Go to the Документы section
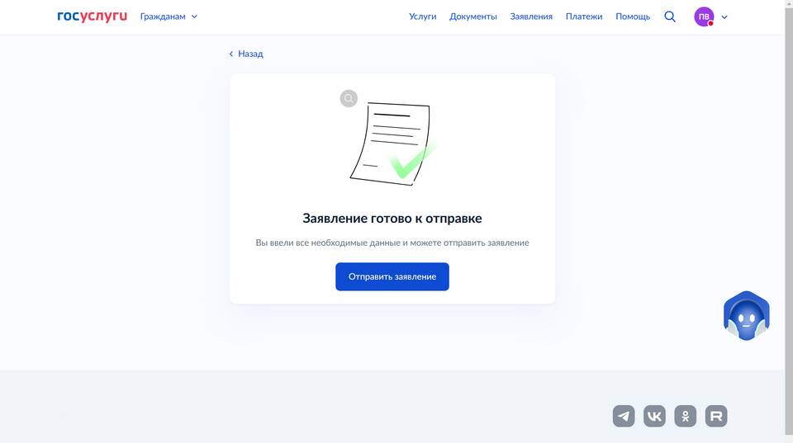The image size is (793, 443). click(x=473, y=16)
